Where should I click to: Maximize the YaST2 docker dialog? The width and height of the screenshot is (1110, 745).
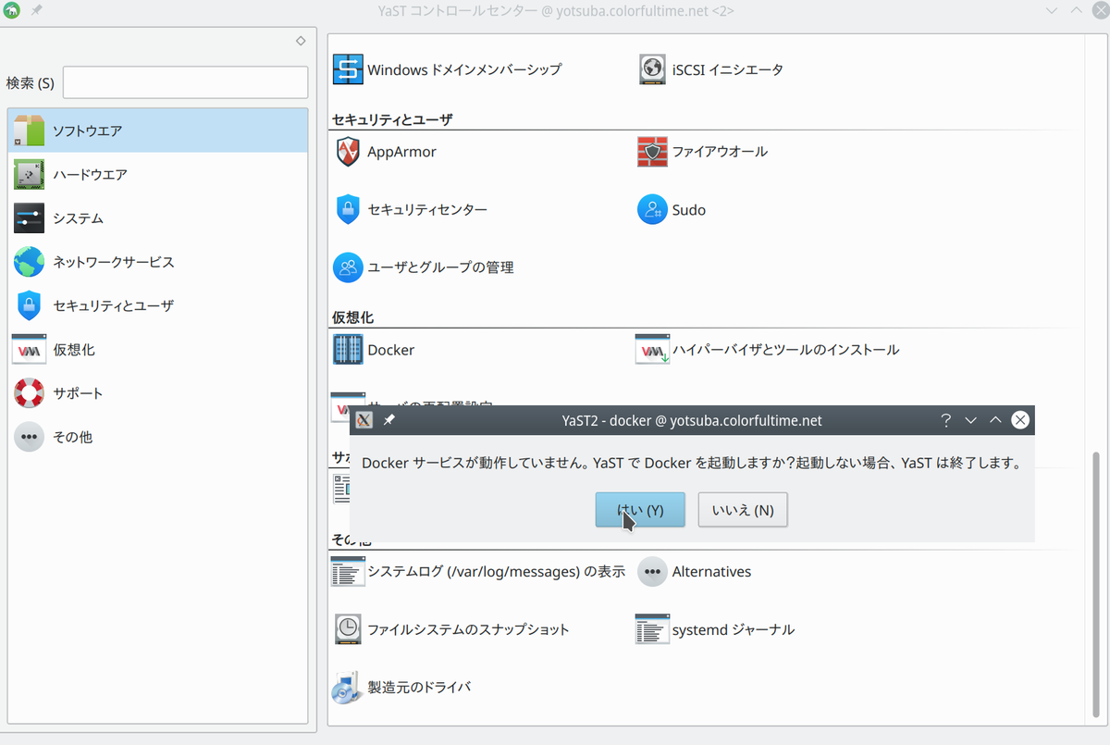995,420
